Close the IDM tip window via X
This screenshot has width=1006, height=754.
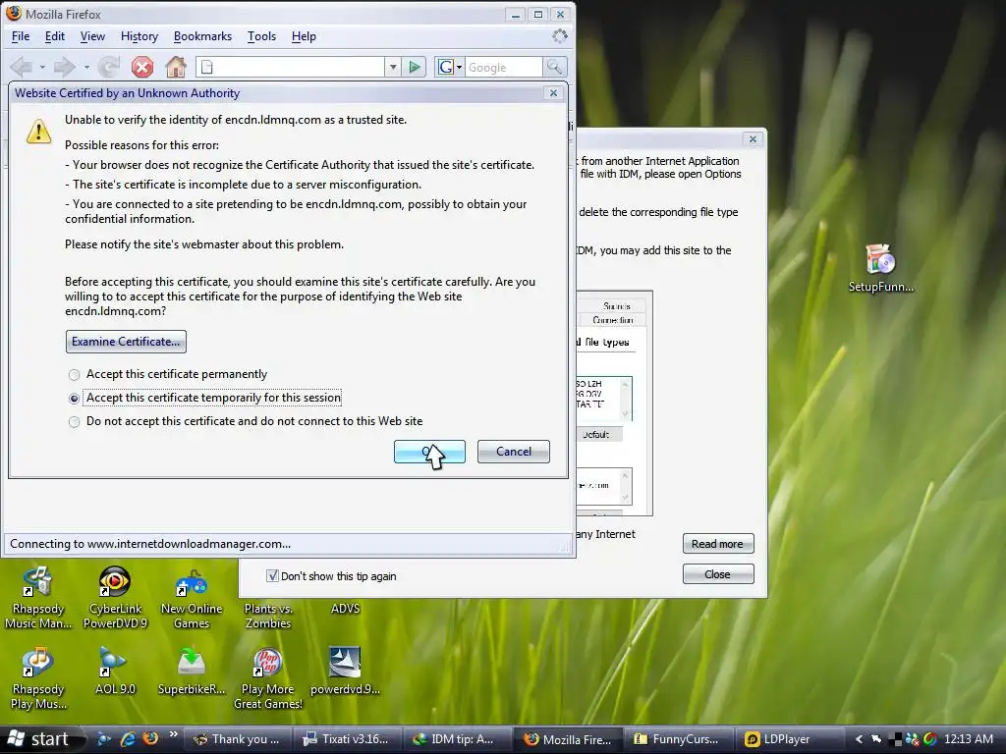[x=753, y=138]
